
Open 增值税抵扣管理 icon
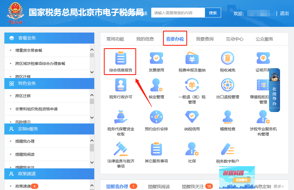[263, 85]
